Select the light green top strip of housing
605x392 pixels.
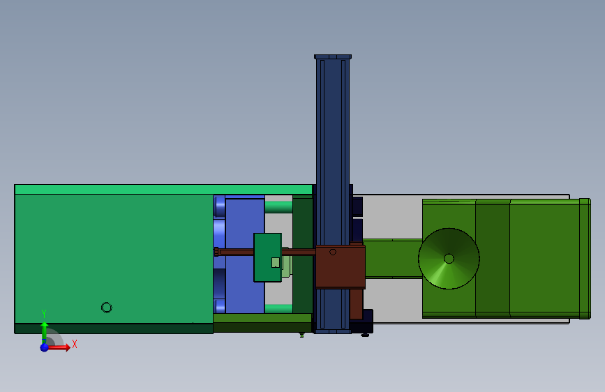click(163, 190)
